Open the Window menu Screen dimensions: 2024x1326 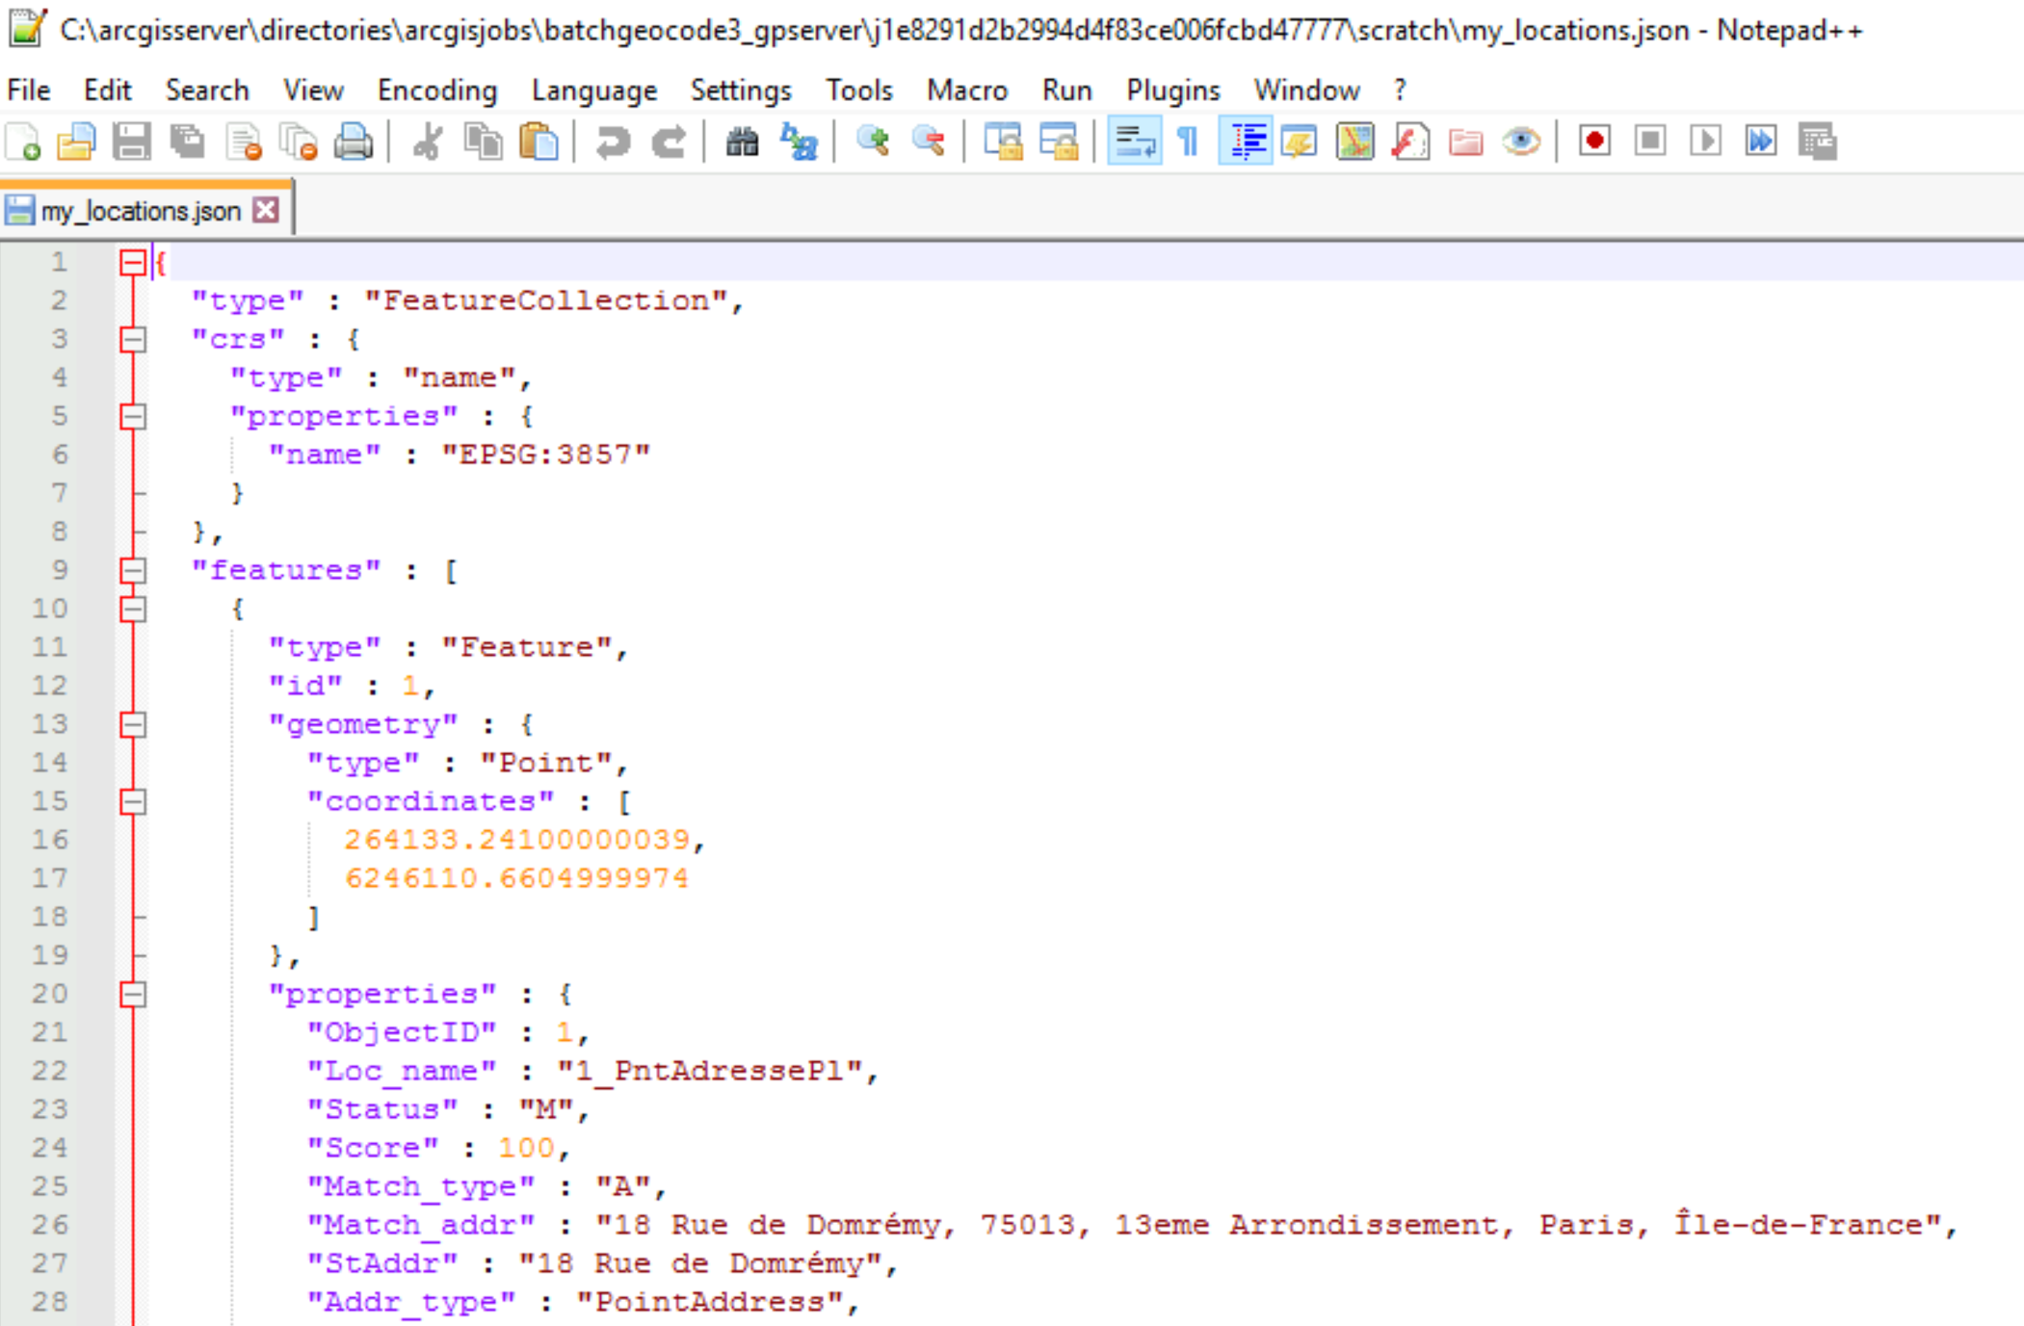pos(1306,91)
